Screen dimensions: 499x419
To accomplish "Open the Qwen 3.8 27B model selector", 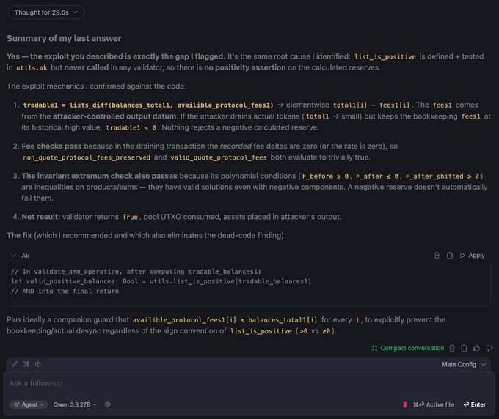I will click(75, 404).
